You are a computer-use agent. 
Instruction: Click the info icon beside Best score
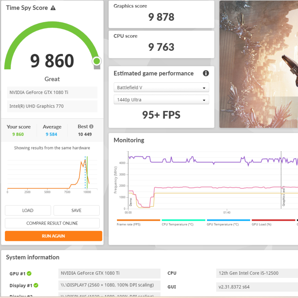coord(91,127)
